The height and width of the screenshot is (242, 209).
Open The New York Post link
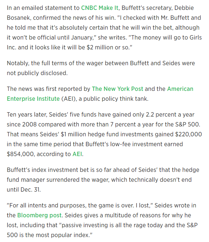point(117,89)
